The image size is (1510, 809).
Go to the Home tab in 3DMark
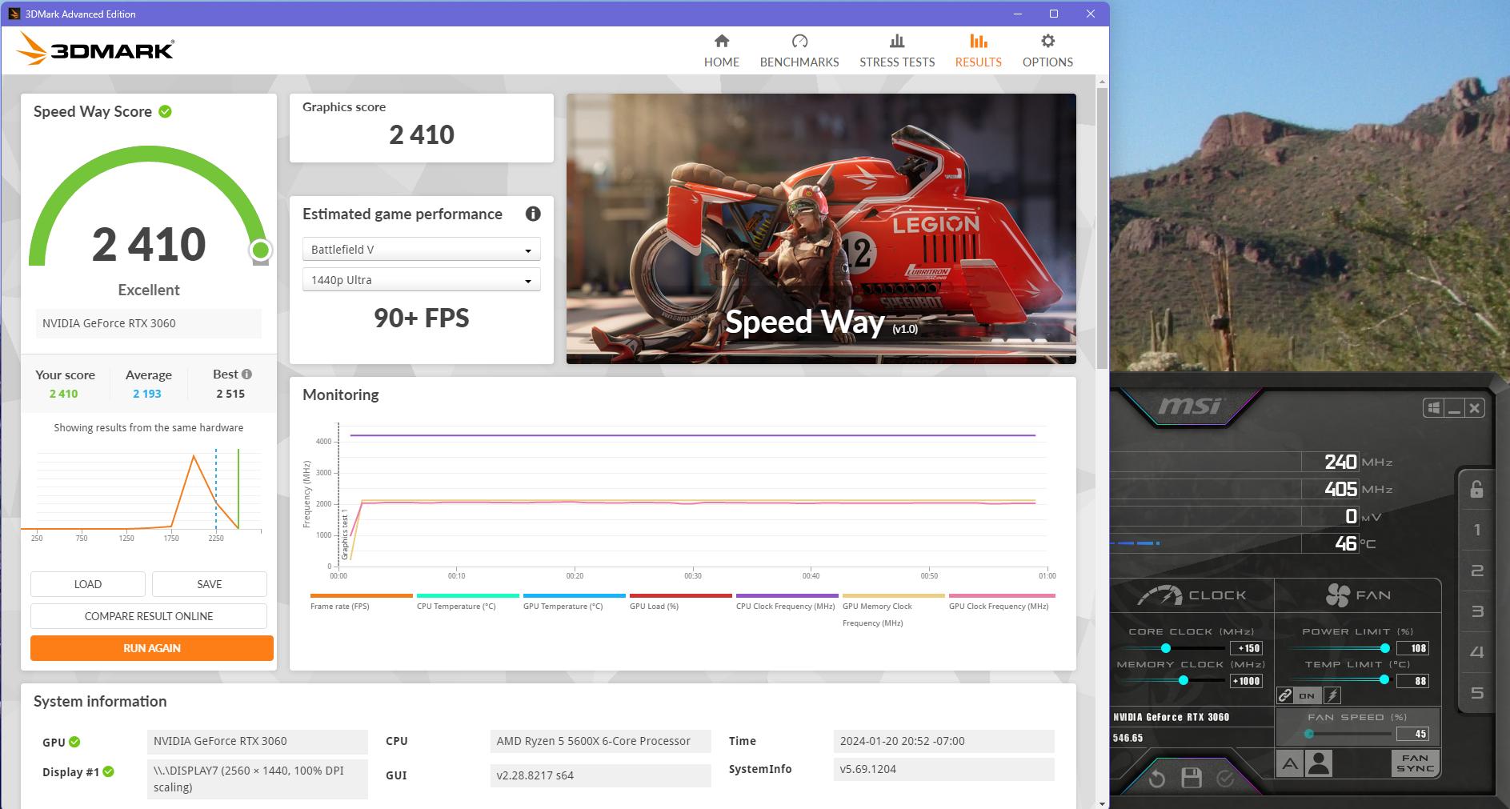pyautogui.click(x=721, y=50)
